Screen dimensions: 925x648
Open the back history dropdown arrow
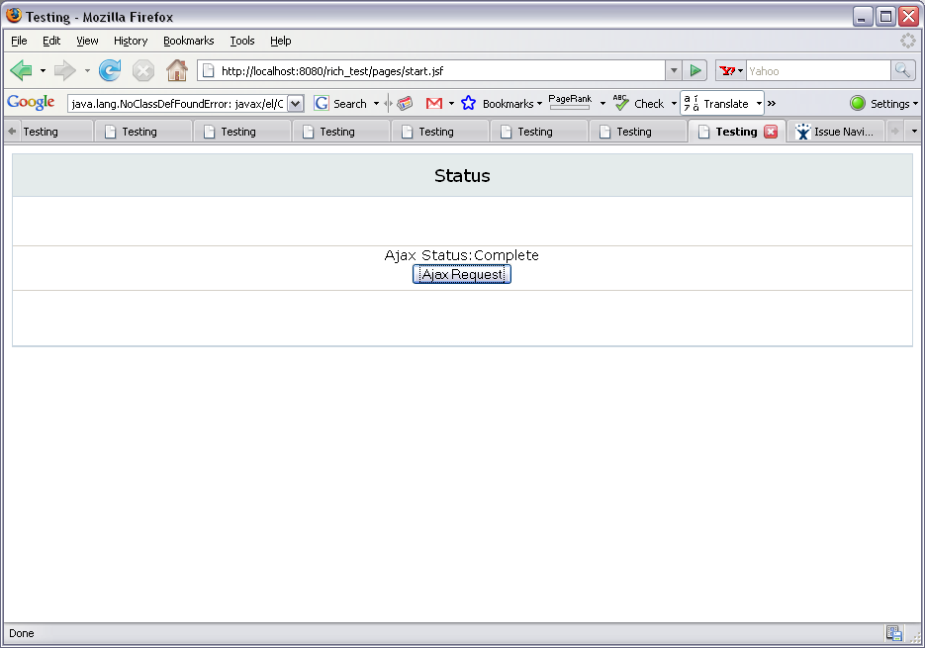pyautogui.click(x=43, y=71)
